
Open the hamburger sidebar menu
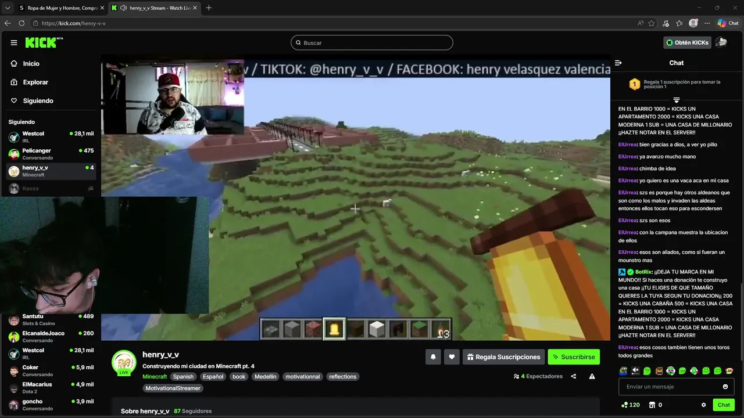(14, 42)
